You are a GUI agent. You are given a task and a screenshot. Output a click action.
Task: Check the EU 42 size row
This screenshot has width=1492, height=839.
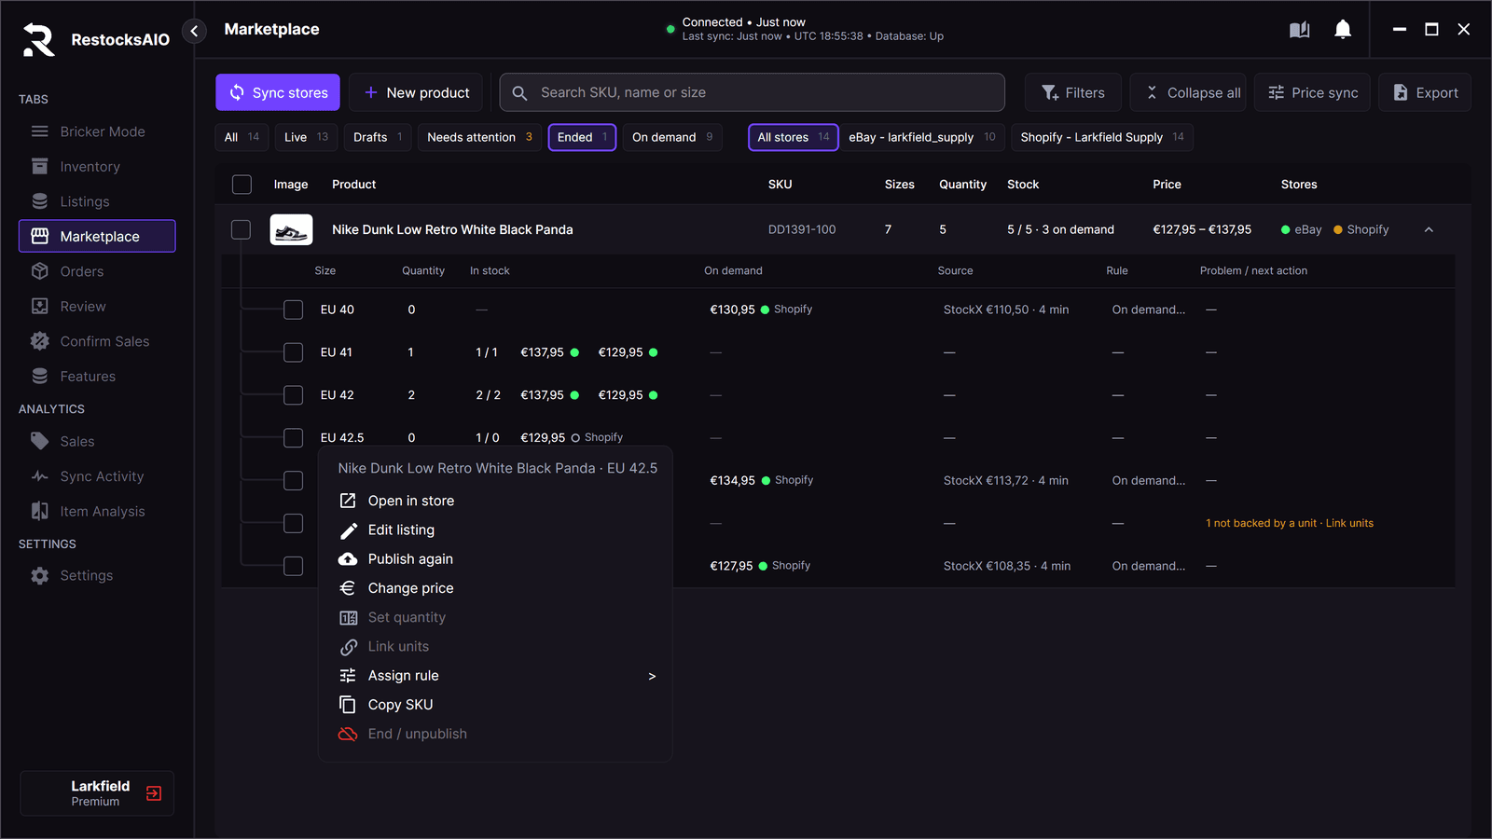tap(293, 395)
